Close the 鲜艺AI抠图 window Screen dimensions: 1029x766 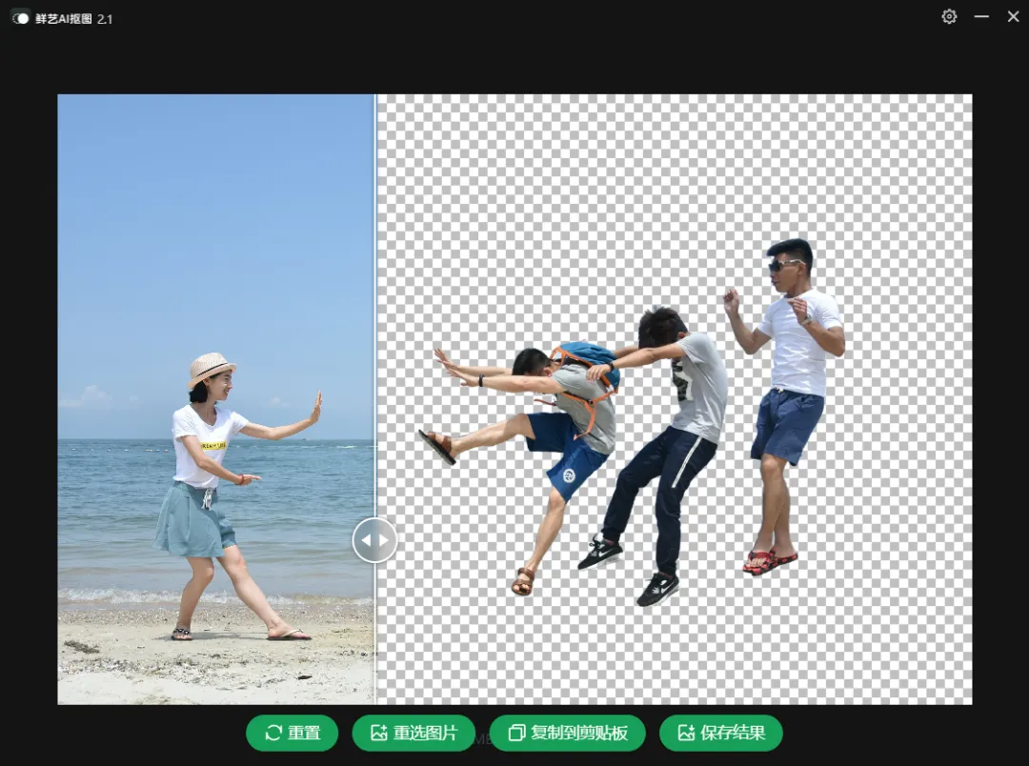[1013, 17]
